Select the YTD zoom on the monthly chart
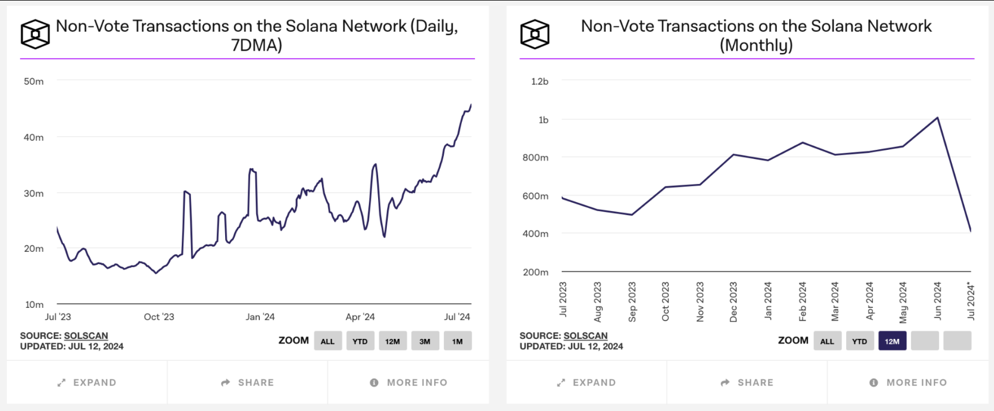Image resolution: width=994 pixels, height=411 pixels. pyautogui.click(x=860, y=341)
